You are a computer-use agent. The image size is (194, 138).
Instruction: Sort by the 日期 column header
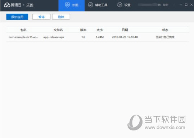[x=125, y=30]
